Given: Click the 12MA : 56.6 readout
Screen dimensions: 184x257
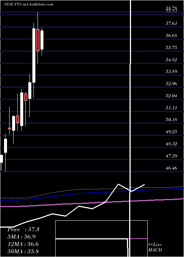Looking at the screenshot, I should click(23, 244).
